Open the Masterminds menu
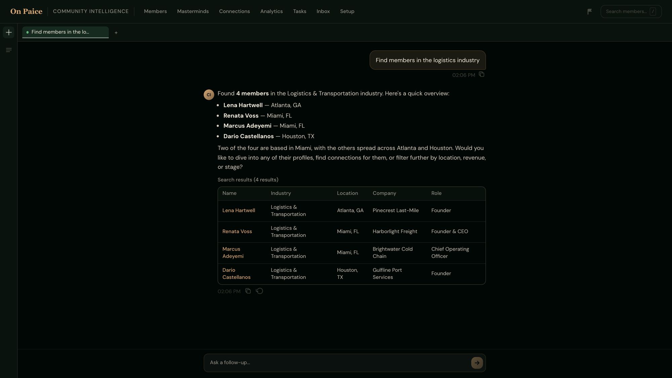 point(193,11)
